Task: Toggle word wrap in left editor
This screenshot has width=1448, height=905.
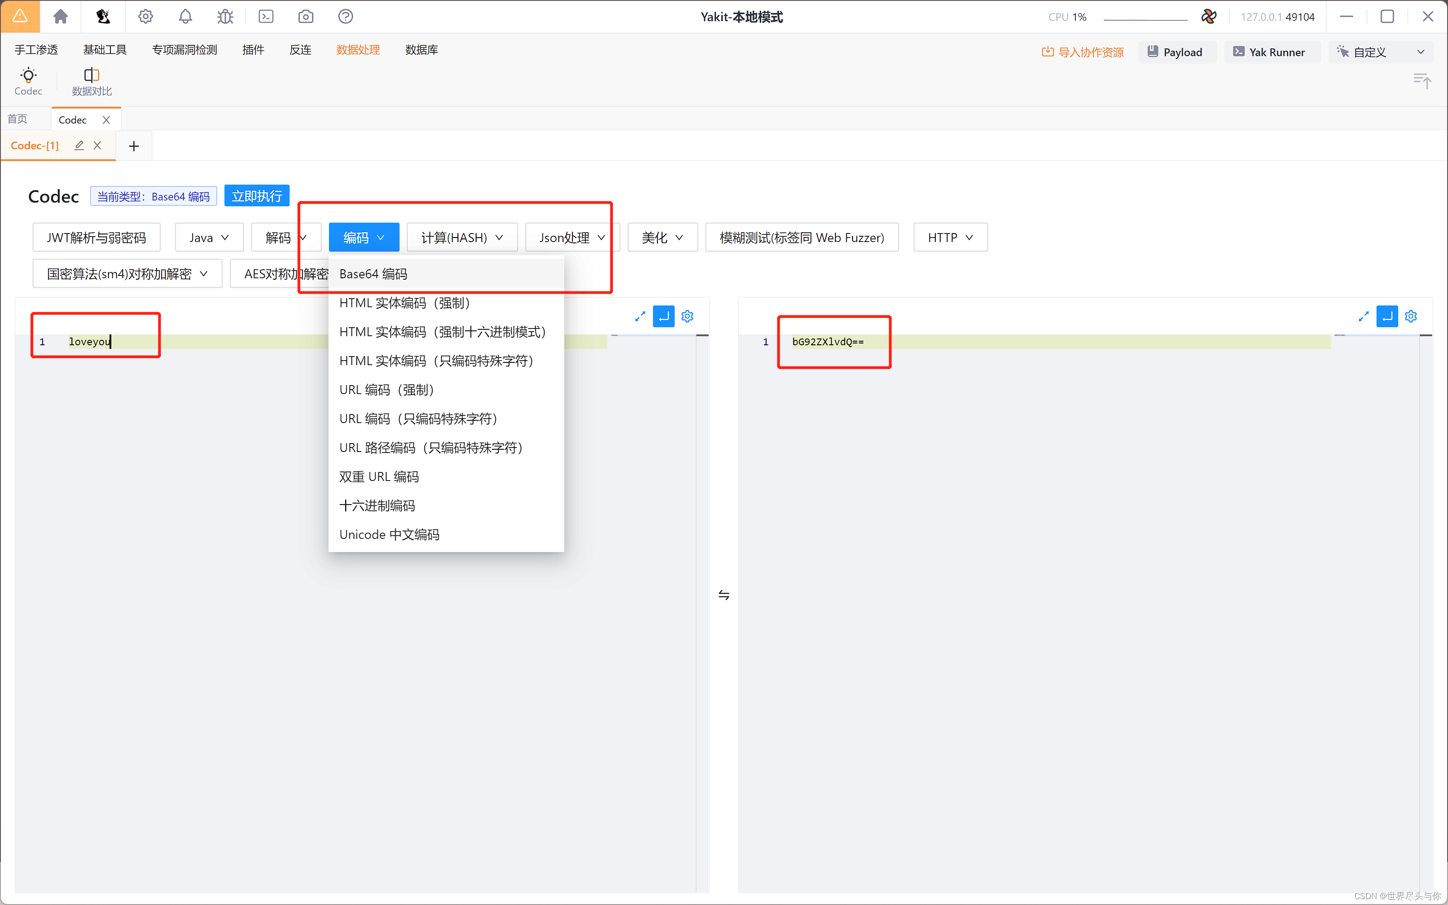Action: click(x=663, y=316)
